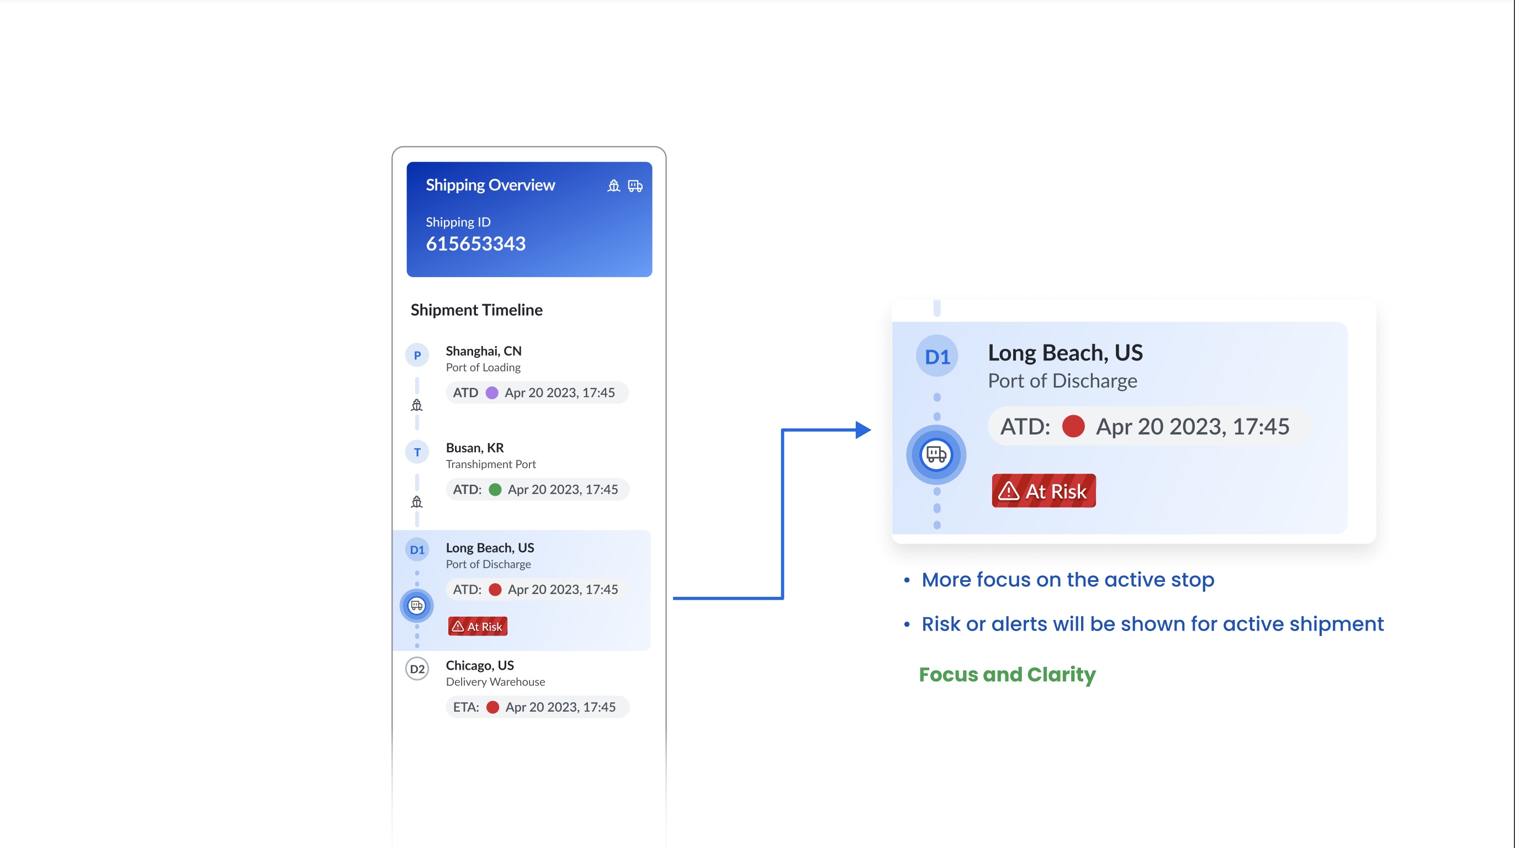Screen dimensions: 1515x848
Task: Click the ship icon below Shanghai stop
Action: (417, 405)
